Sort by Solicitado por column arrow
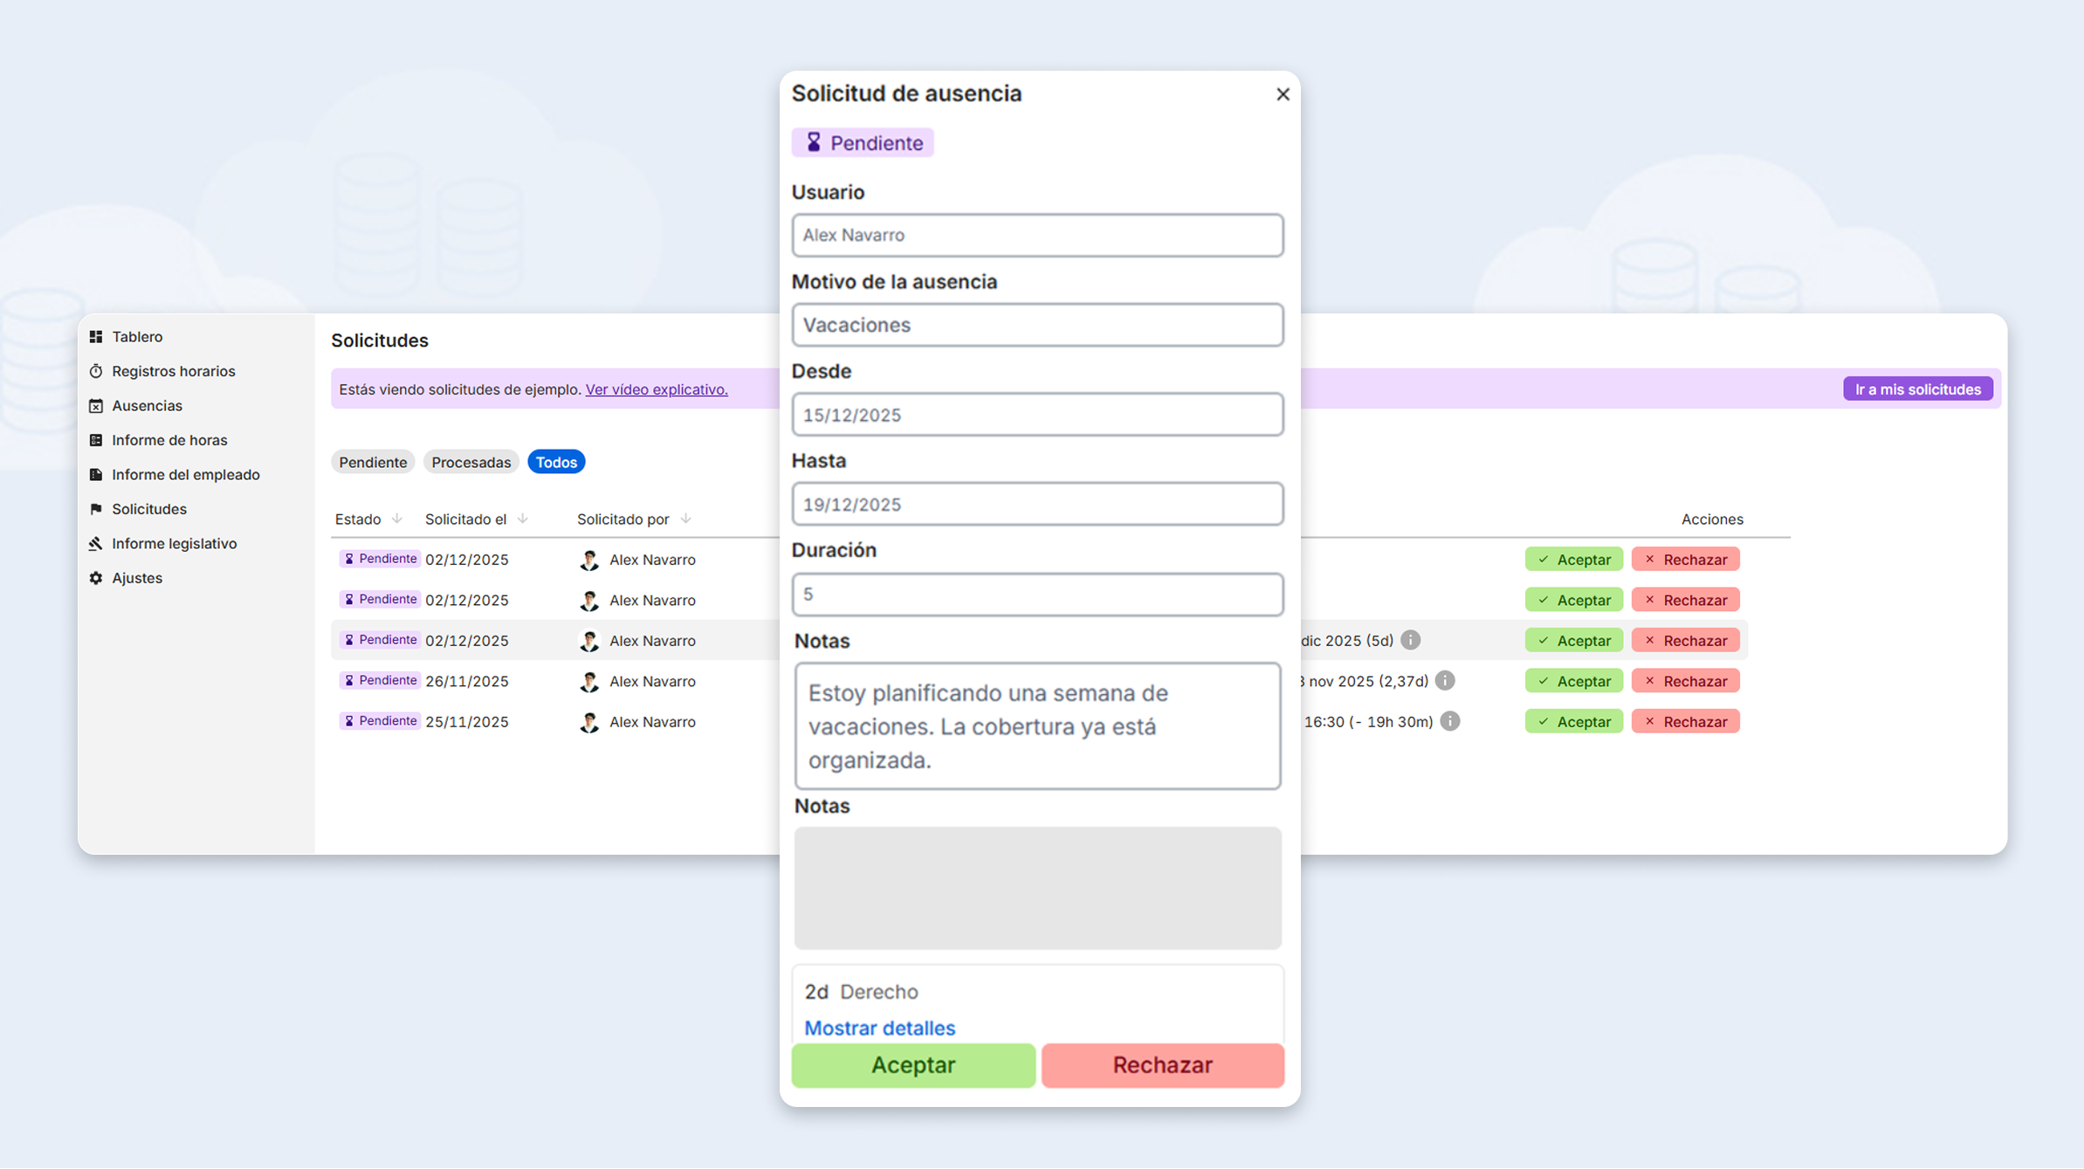Image resolution: width=2084 pixels, height=1169 pixels. point(685,519)
